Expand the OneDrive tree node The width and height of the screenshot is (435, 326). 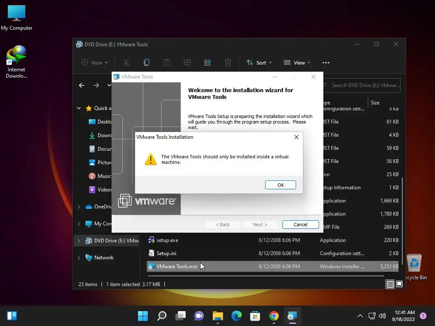coord(79,207)
